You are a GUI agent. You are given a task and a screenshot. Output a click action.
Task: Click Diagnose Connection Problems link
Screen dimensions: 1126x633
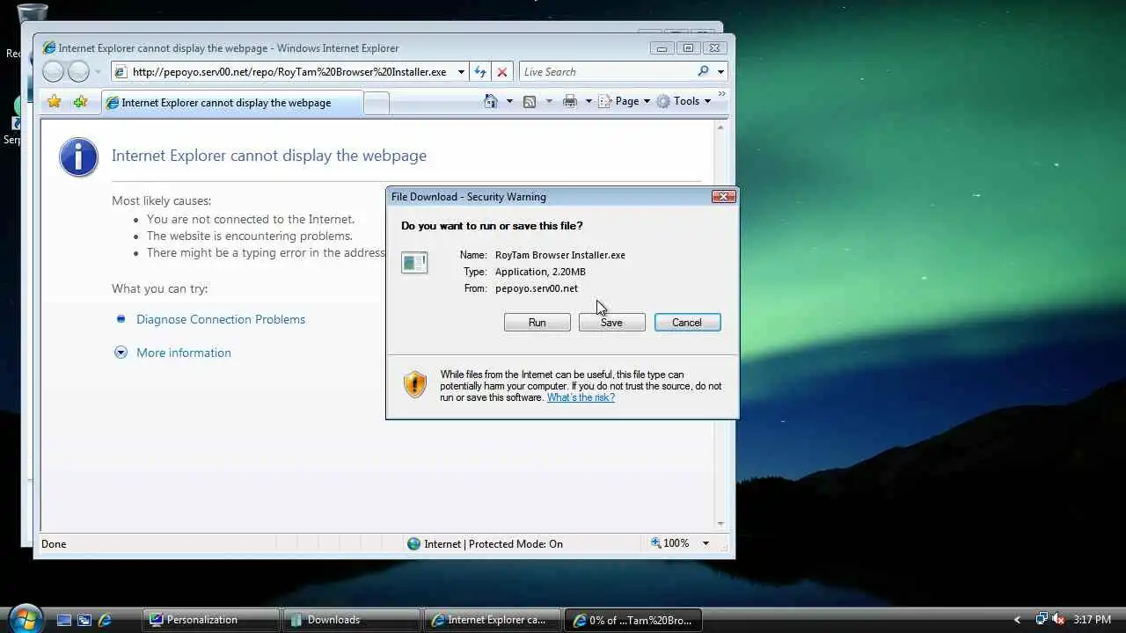[221, 319]
